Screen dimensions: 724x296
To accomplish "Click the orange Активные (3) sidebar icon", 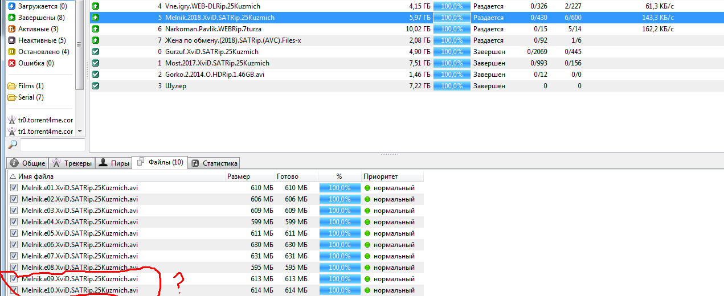I will point(12,29).
